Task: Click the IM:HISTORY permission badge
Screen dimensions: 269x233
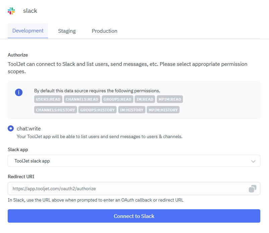Action: tap(132, 110)
